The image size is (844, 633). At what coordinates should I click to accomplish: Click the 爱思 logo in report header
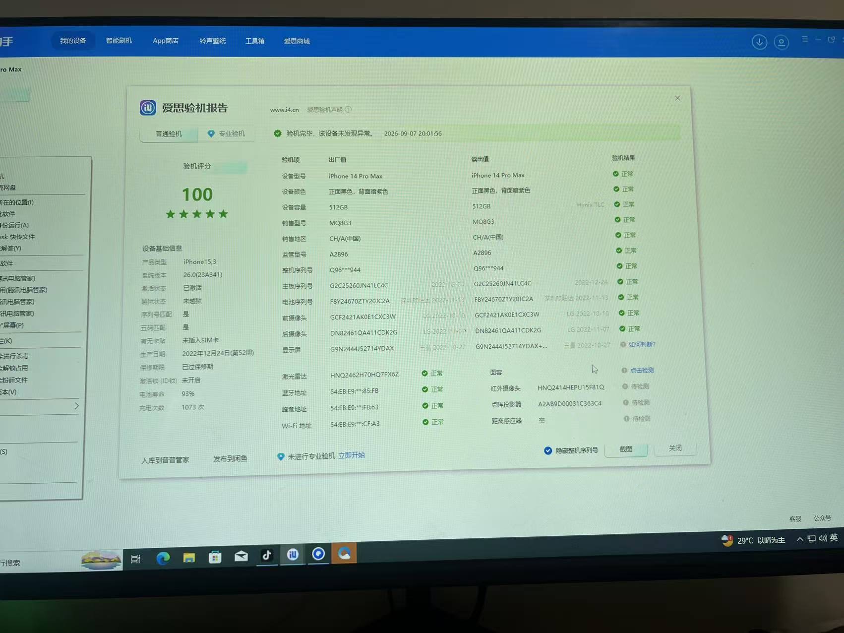tap(148, 108)
